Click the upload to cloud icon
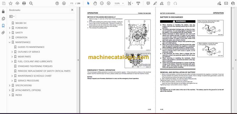 click(17, 3)
